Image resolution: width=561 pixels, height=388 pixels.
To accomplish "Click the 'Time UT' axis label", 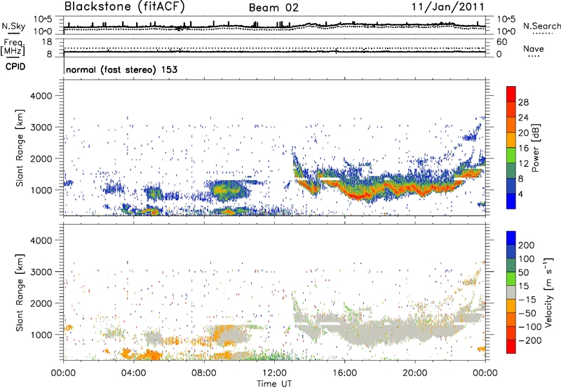I will (274, 384).
